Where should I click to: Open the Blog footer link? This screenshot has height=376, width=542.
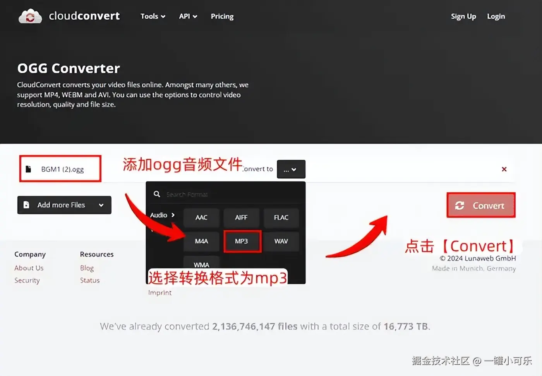87,268
